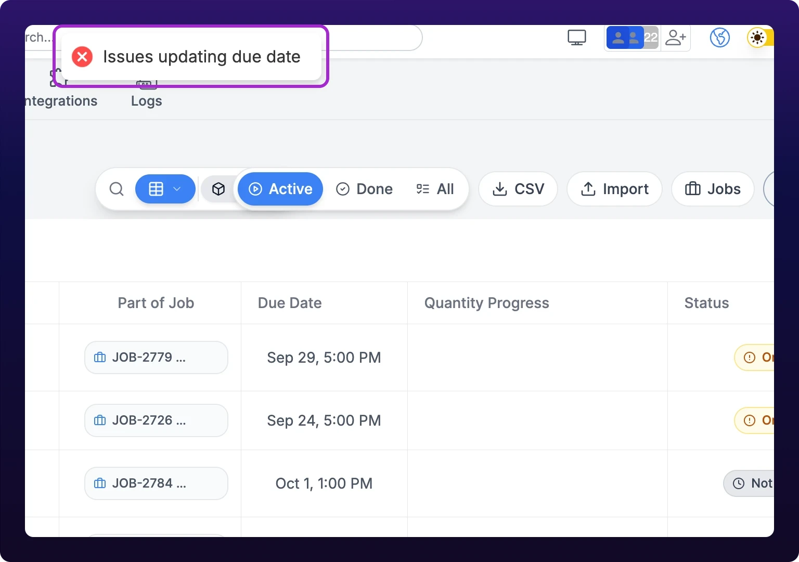Click the status badge in JOB-2779 row
The image size is (799, 562).
754,357
